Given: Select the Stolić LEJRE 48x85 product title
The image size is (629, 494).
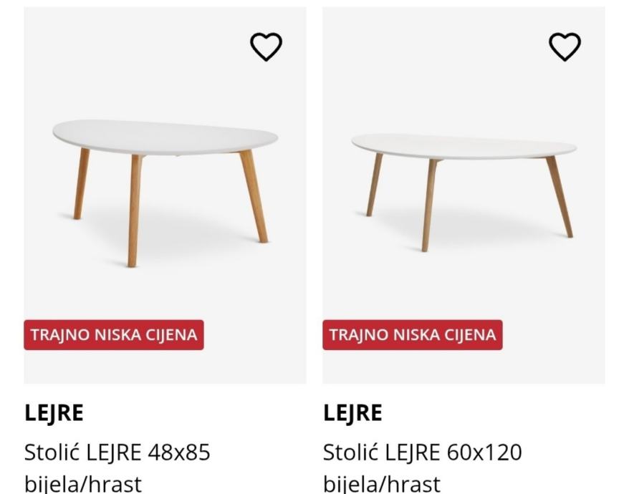Looking at the screenshot, I should pos(117,452).
